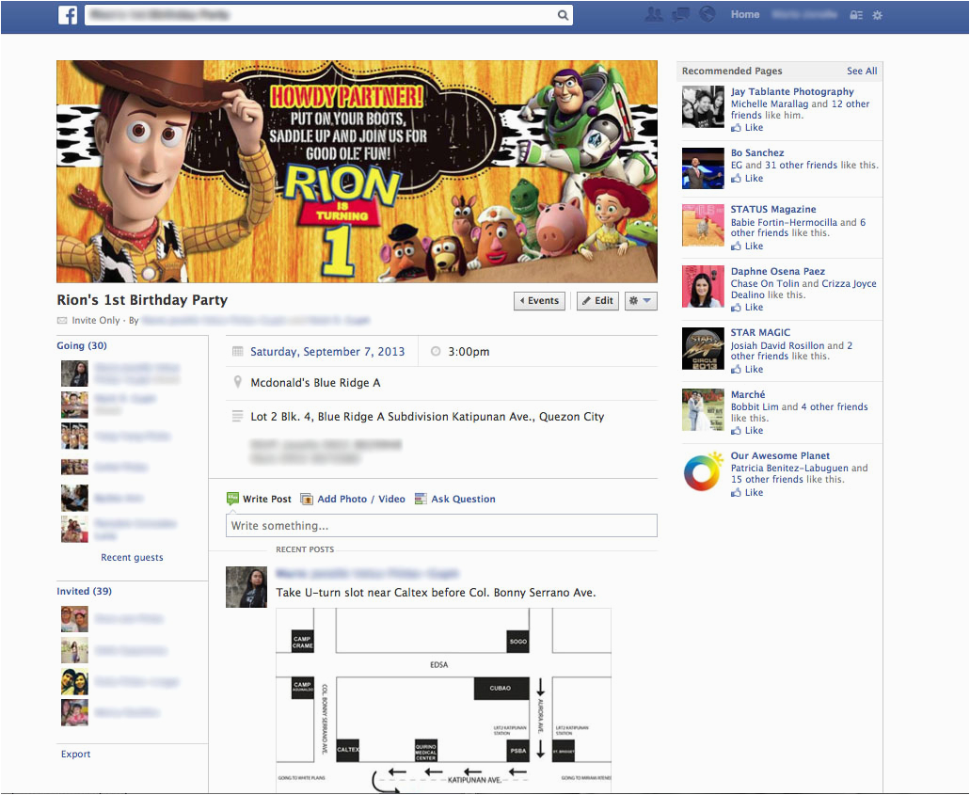The image size is (970, 795).
Task: Like the Bo Sanchez page
Action: (x=747, y=178)
